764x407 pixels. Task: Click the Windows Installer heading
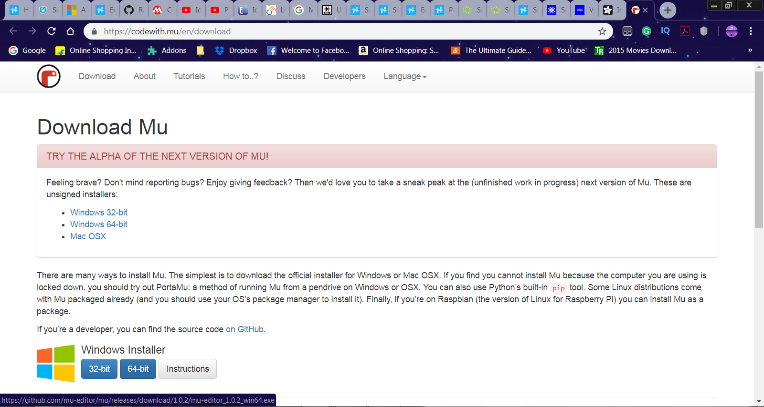coord(123,350)
